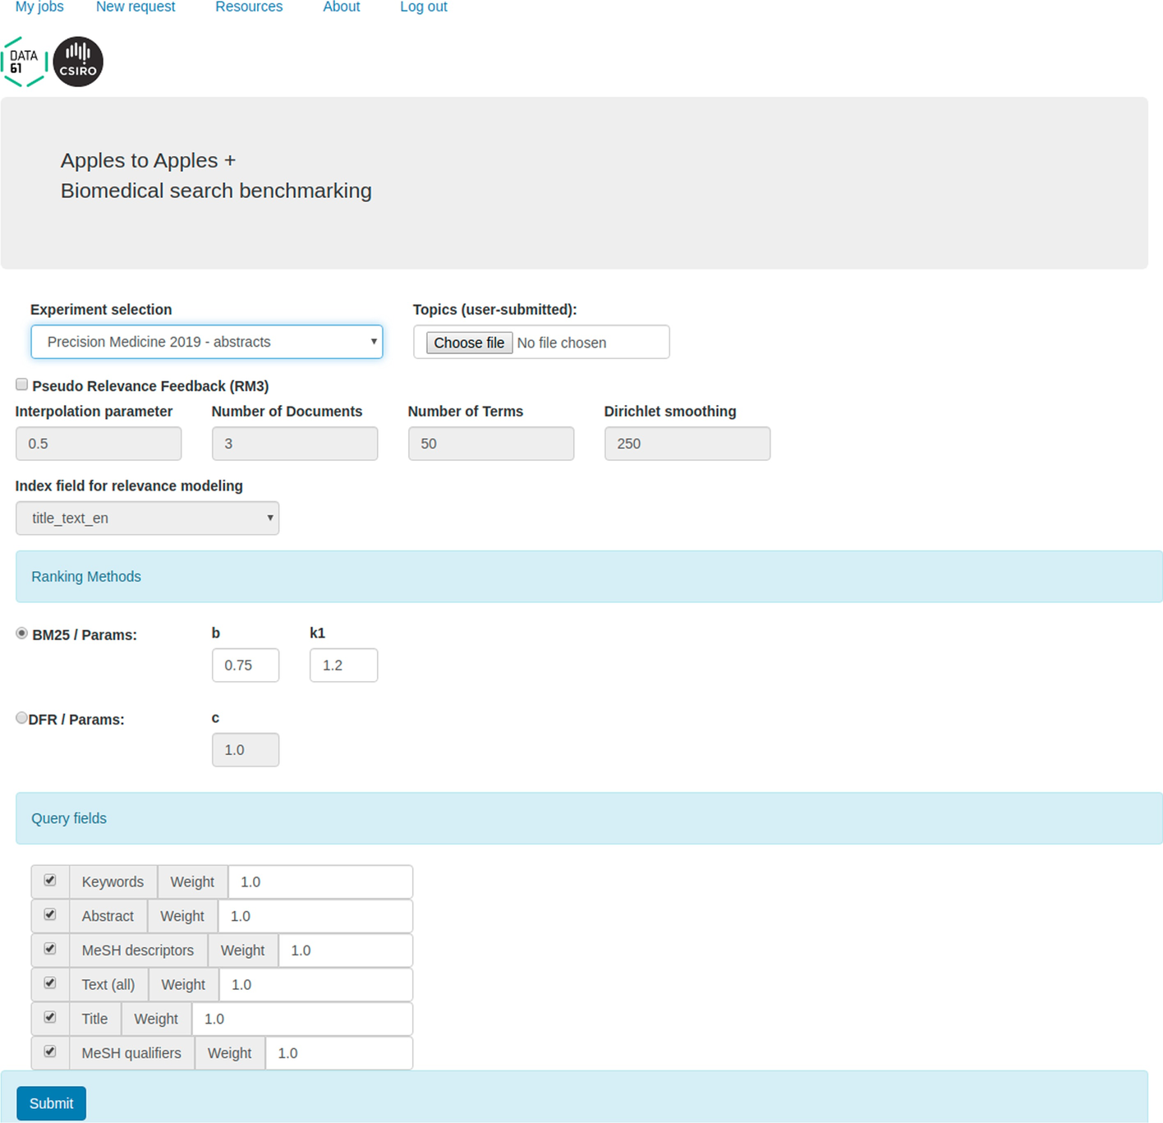Open New request page
Image resolution: width=1163 pixels, height=1123 pixels.
(136, 7)
